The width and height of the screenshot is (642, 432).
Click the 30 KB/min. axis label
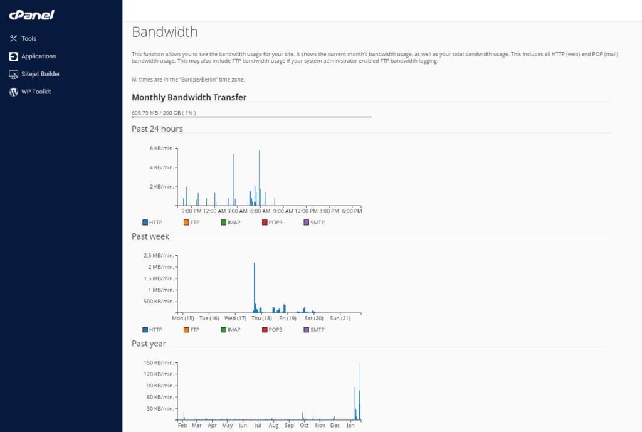160,409
